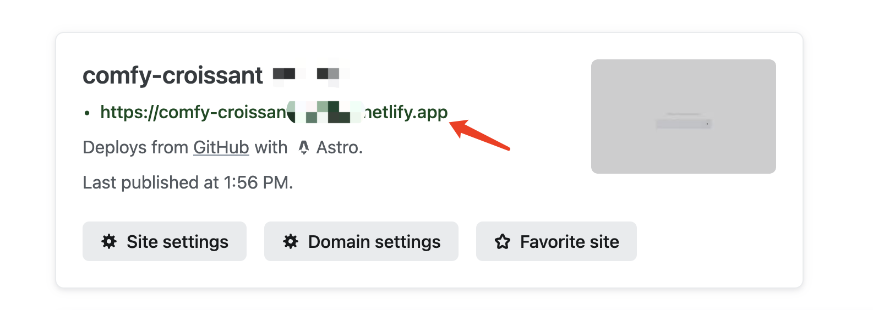Click the placeholder bar inside the preview image
Screen dimensions: 873x310
684,122
